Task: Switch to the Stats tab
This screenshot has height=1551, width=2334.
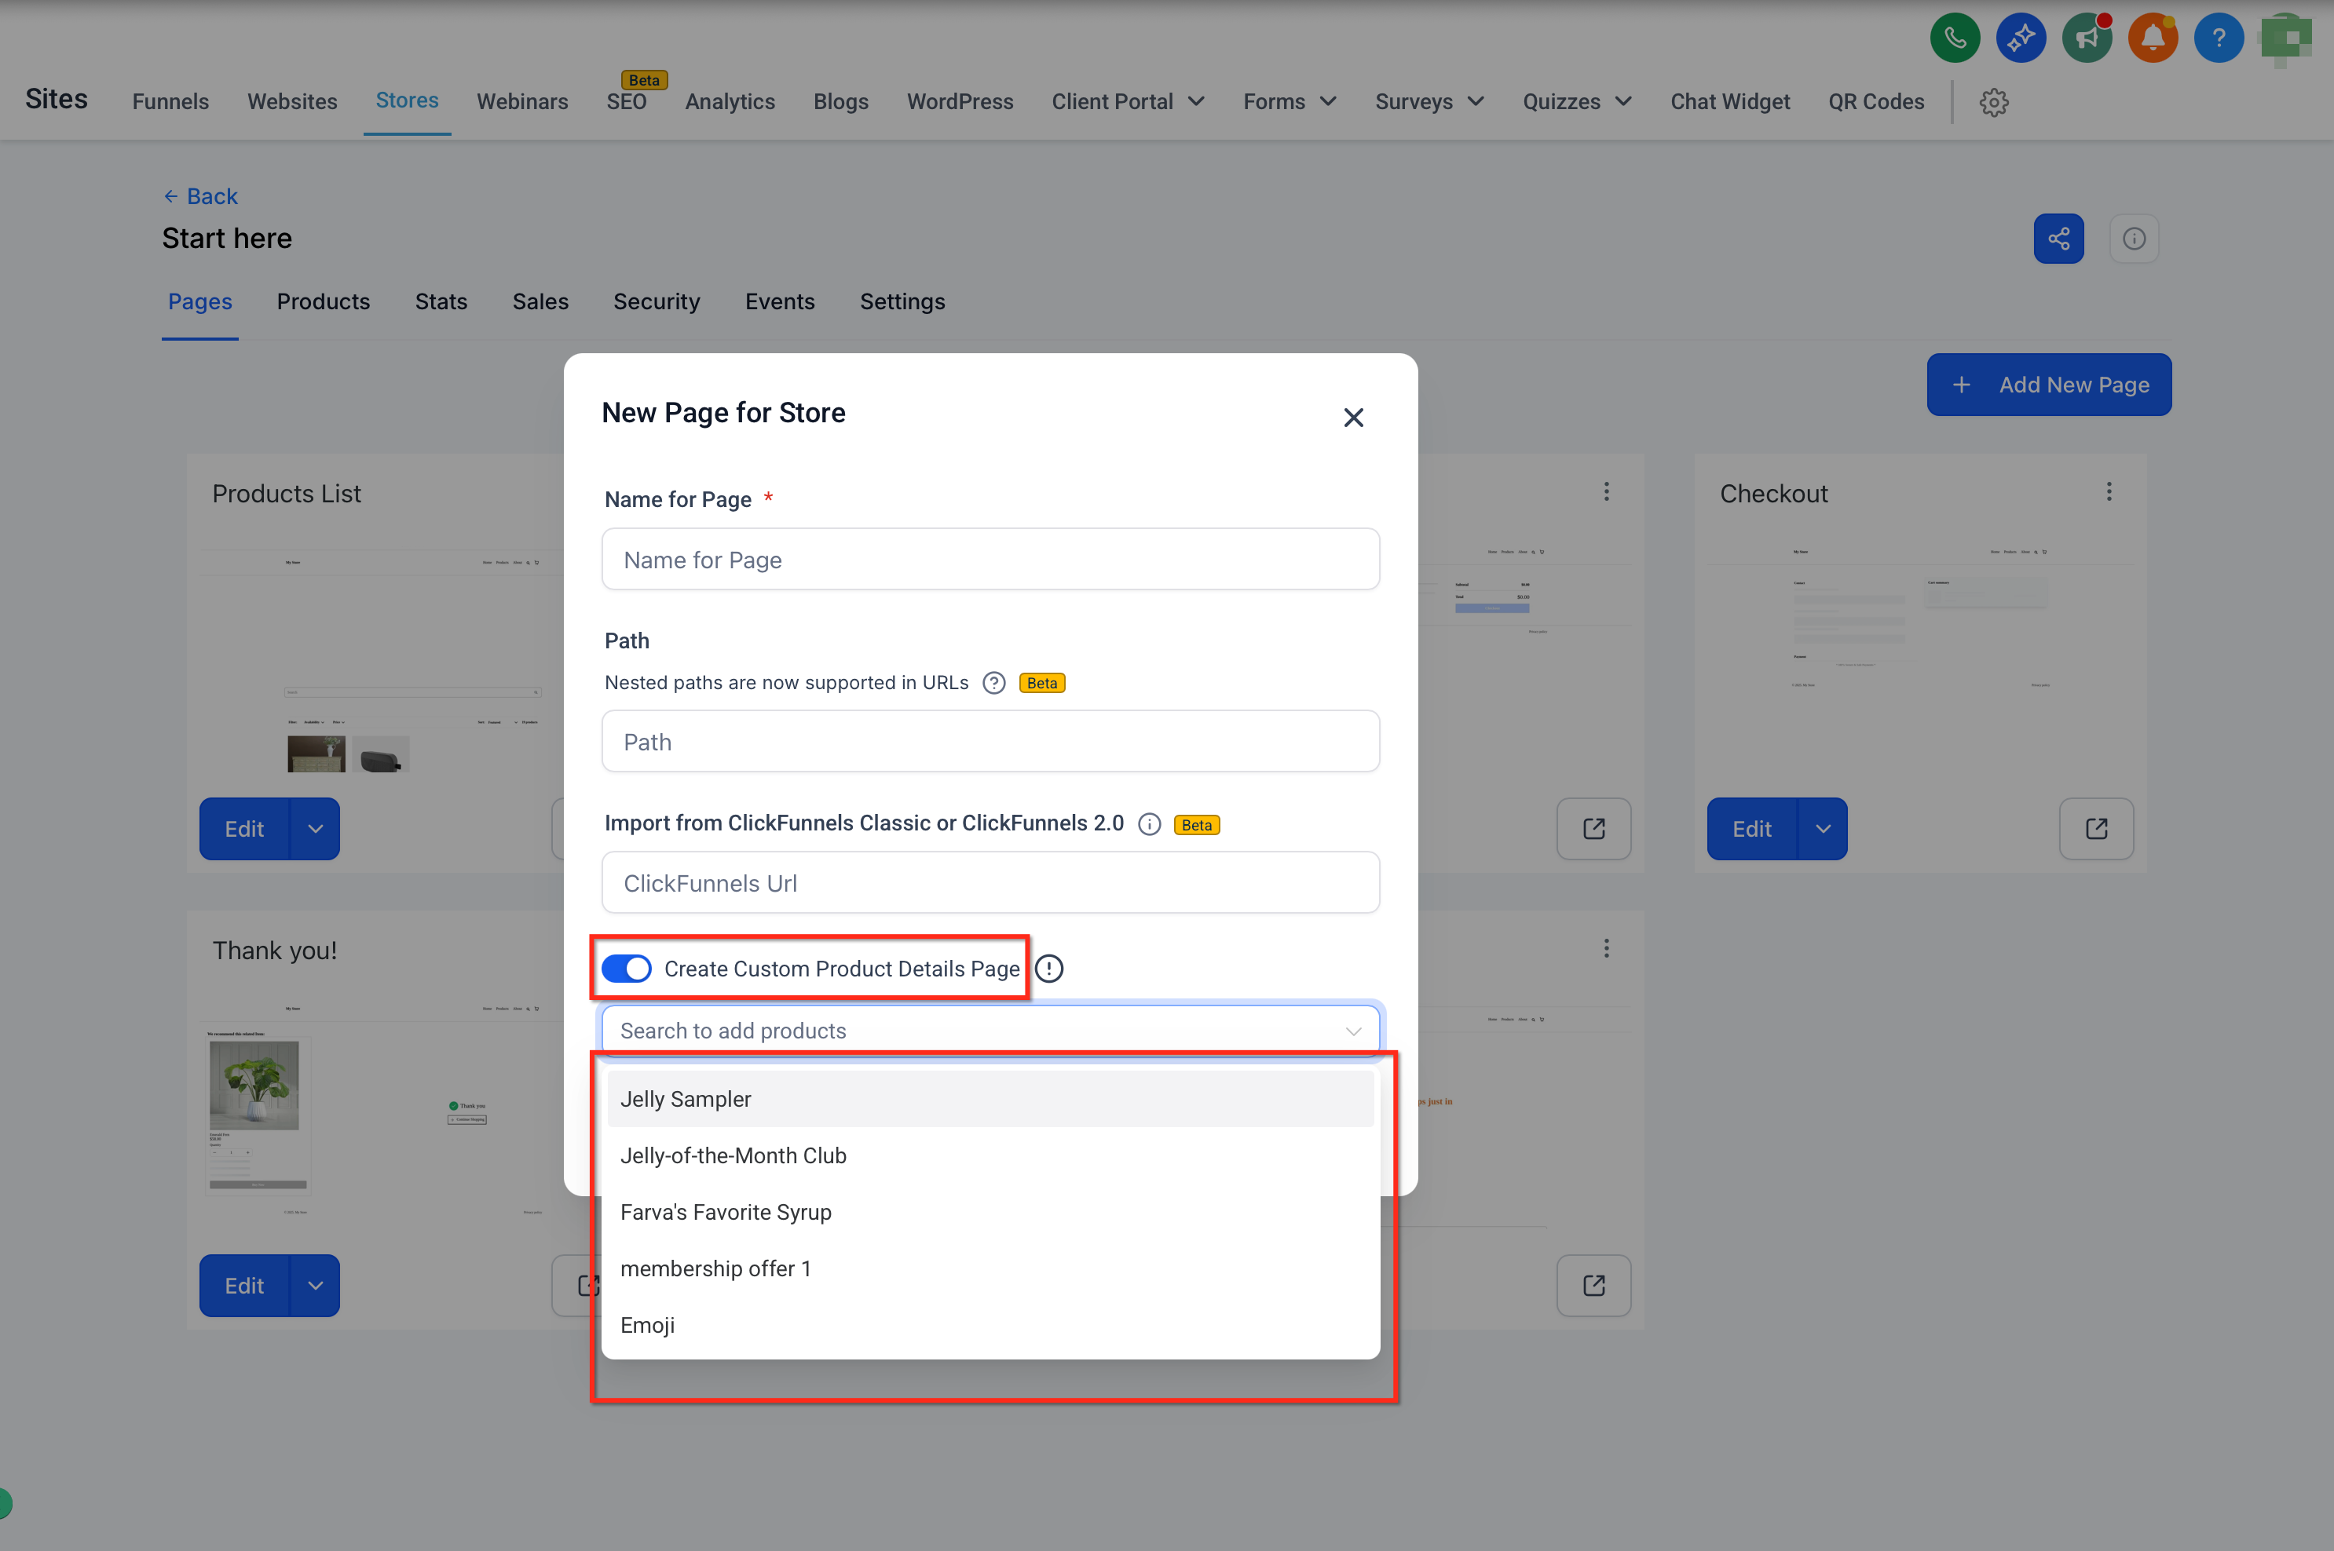Action: pos(441,301)
